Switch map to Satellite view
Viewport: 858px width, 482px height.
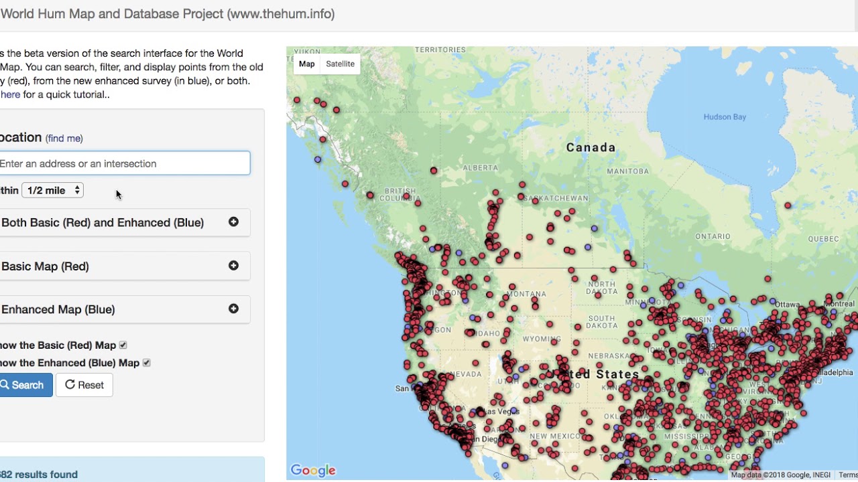[x=341, y=64]
